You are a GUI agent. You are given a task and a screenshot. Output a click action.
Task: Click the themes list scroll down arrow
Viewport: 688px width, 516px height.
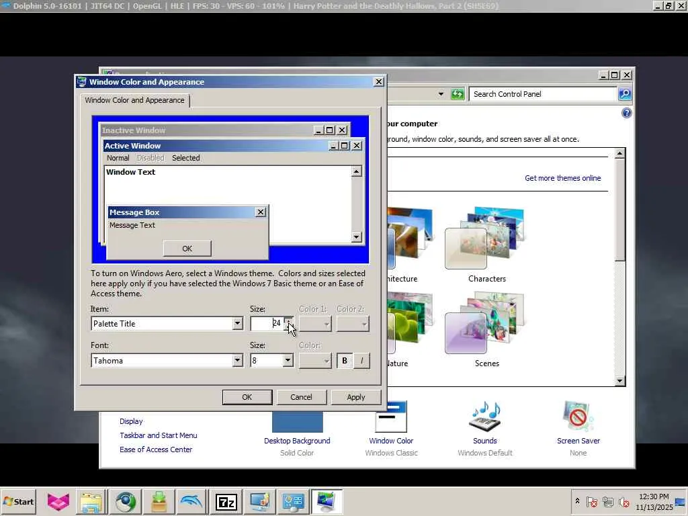[x=619, y=380]
